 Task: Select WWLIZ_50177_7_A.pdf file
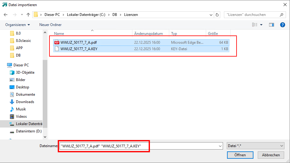(x=79, y=43)
